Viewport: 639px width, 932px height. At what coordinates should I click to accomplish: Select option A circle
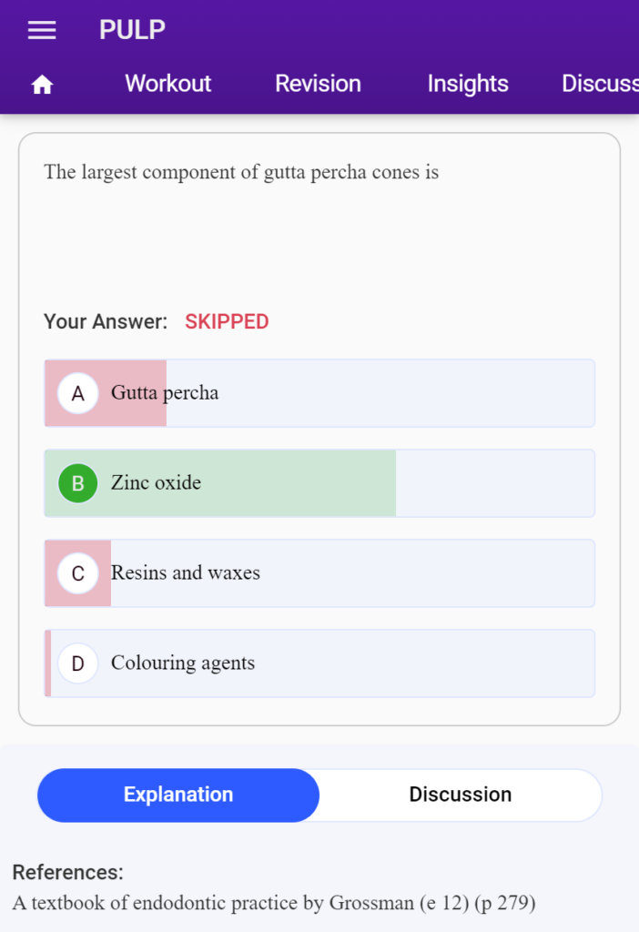[78, 393]
